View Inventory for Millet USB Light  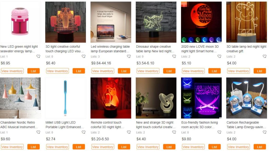click(58, 147)
